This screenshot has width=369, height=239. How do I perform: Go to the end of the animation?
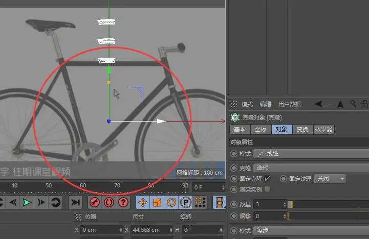tap(75, 202)
